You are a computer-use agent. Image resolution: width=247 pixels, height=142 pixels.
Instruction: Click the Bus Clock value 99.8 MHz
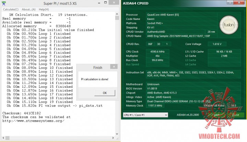point(157,60)
